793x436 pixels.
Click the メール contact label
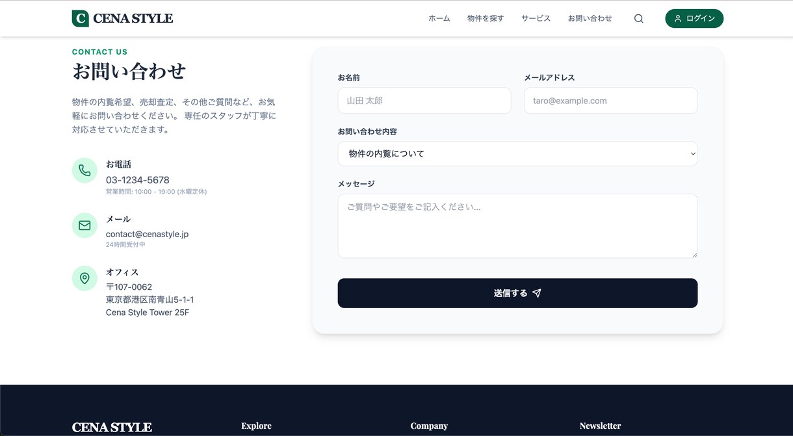click(118, 219)
